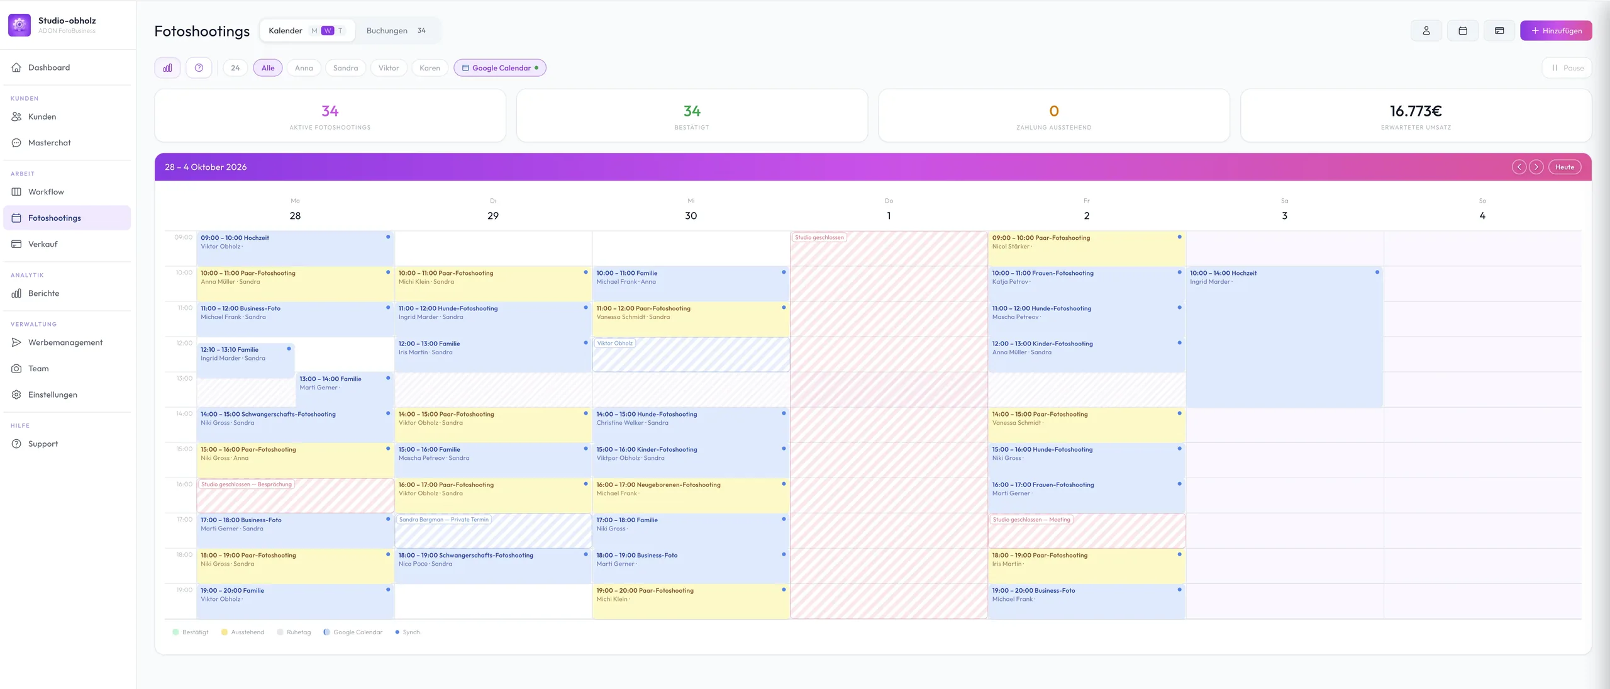This screenshot has height=689, width=1610.
Task: Click the Hinzufügen button
Action: point(1556,31)
